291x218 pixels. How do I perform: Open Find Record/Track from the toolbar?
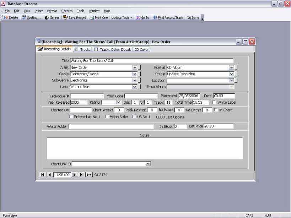click(168, 17)
